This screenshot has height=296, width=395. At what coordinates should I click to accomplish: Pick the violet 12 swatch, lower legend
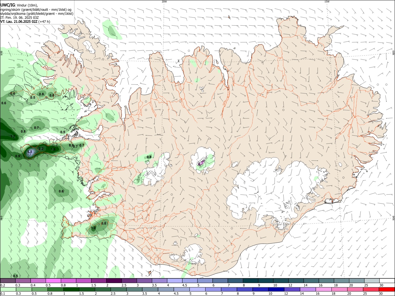click(292, 289)
